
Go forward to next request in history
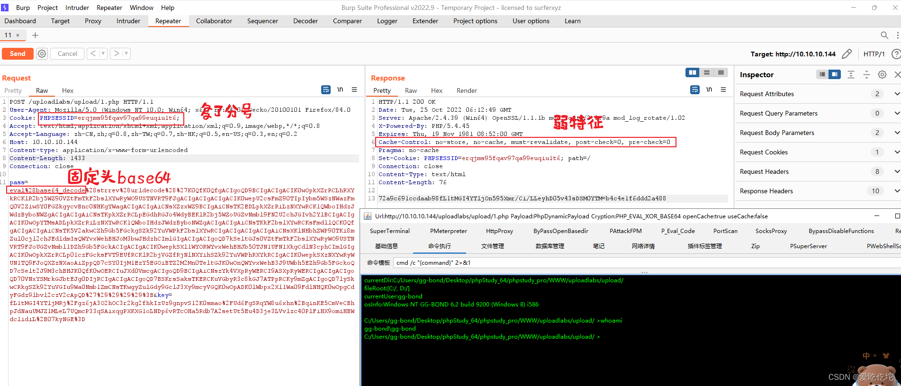[x=116, y=54]
